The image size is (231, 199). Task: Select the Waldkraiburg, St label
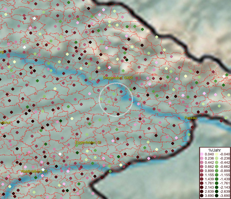pos(34,171)
